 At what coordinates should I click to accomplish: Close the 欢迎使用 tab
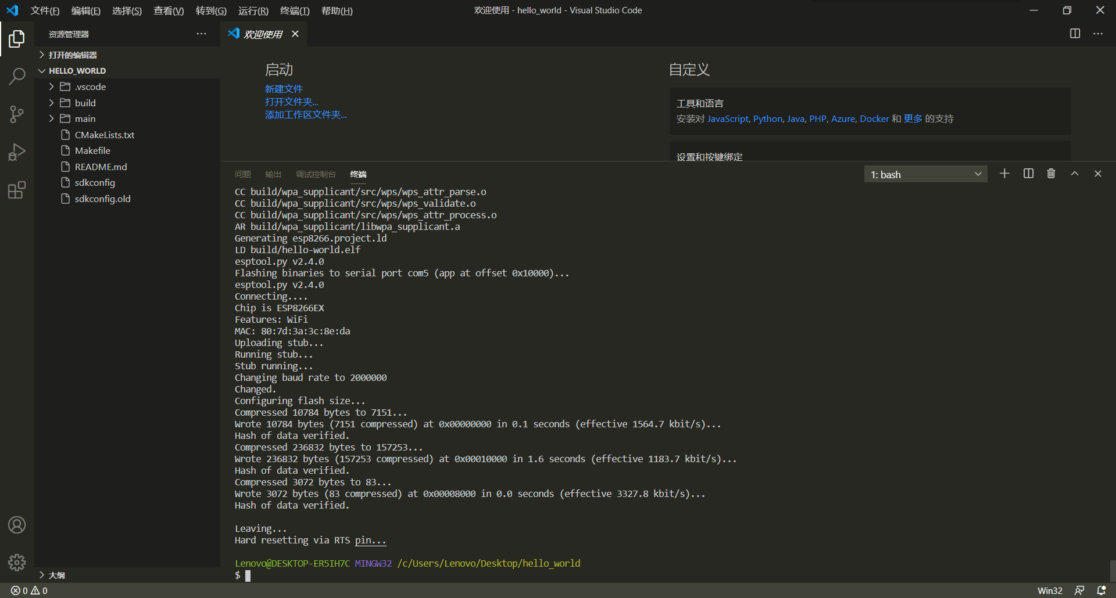point(295,34)
